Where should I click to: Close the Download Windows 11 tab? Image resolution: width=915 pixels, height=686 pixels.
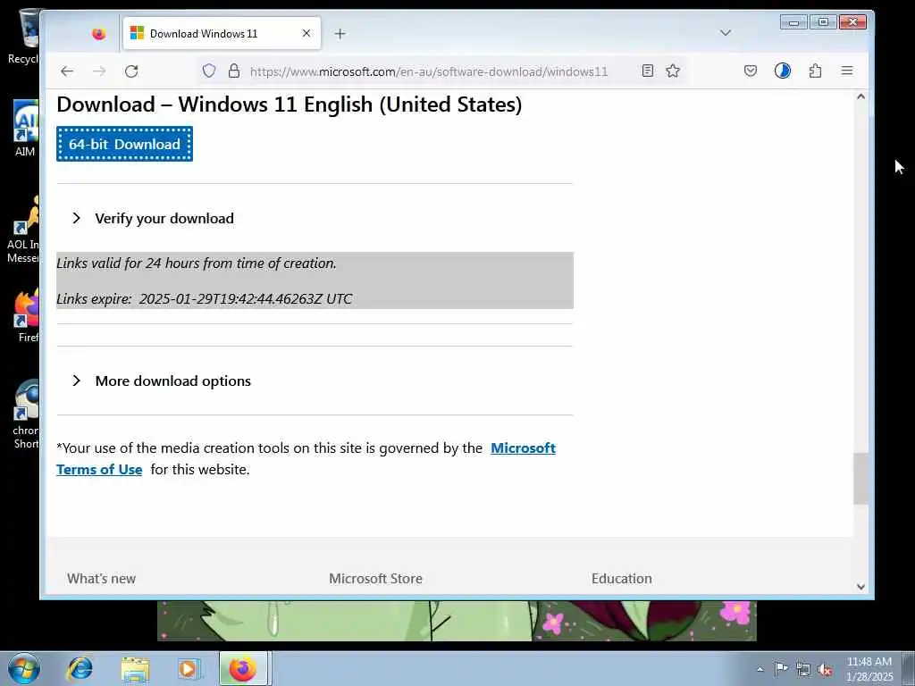[306, 33]
